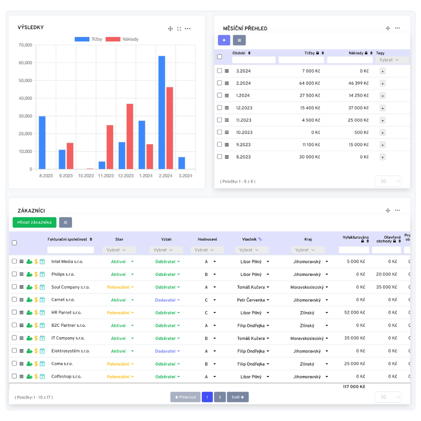Open the ellipsis menu on MĚSÍČNÍ PŘEHLED
The image size is (421, 421).
pyautogui.click(x=397, y=28)
